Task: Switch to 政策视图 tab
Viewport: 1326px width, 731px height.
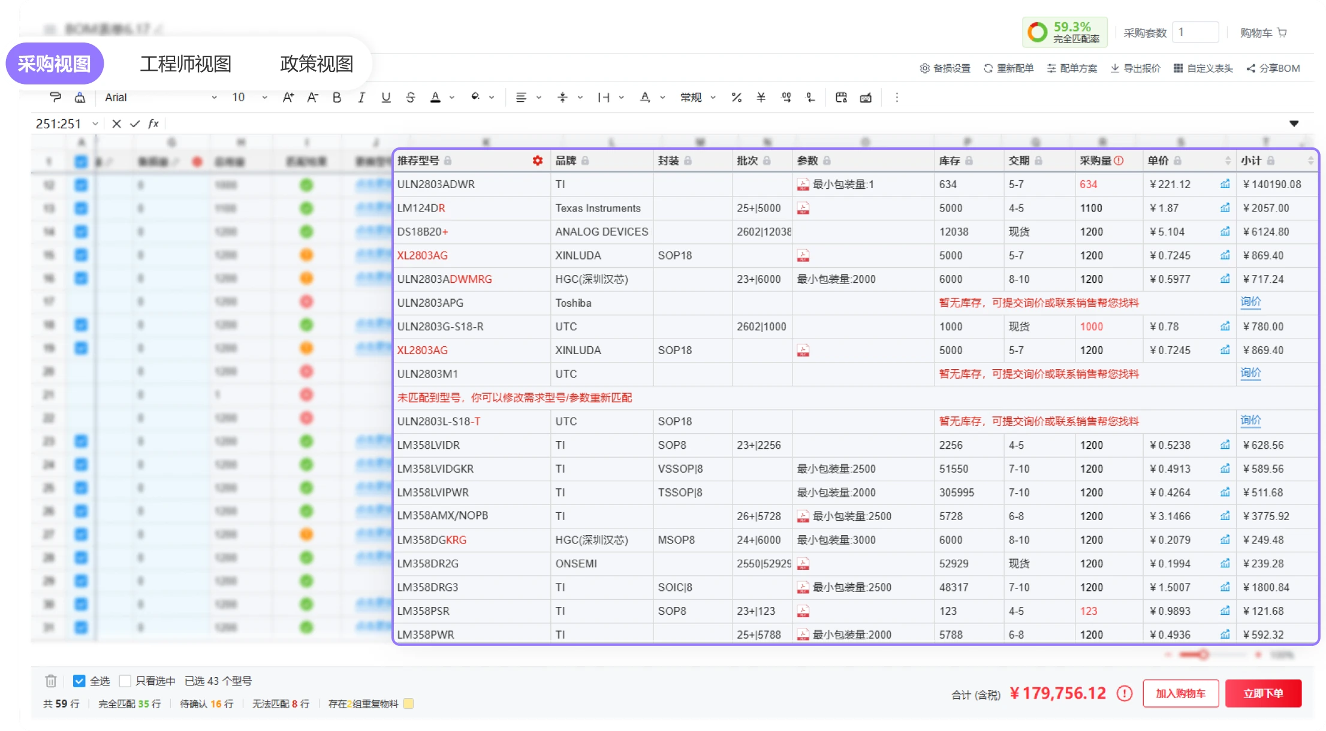Action: coord(317,64)
